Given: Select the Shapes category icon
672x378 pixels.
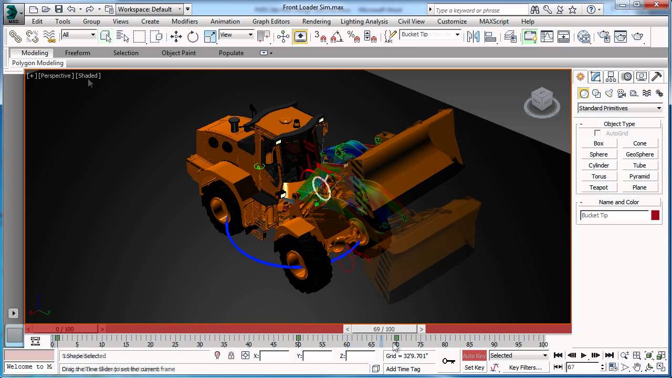Looking at the screenshot, I should pyautogui.click(x=596, y=93).
